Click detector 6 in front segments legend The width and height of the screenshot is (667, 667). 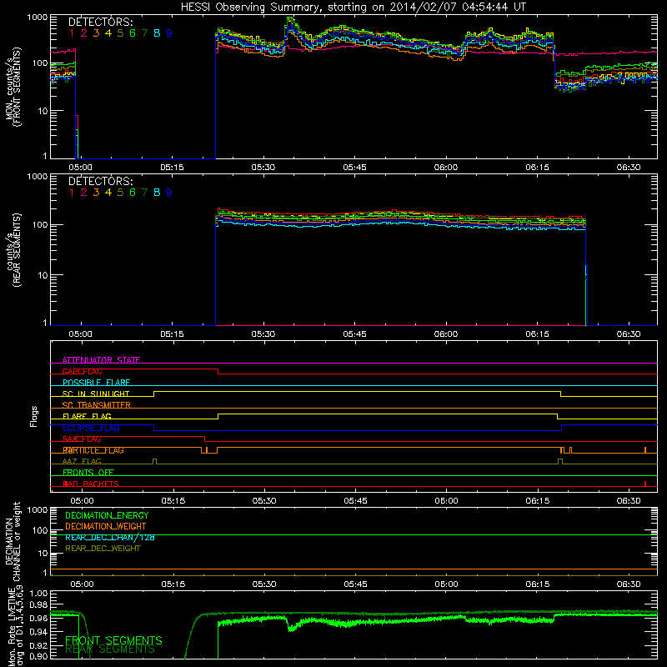click(x=133, y=33)
